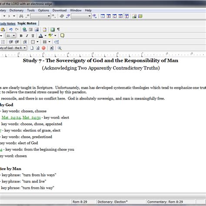Create a new topic note

(32, 48)
